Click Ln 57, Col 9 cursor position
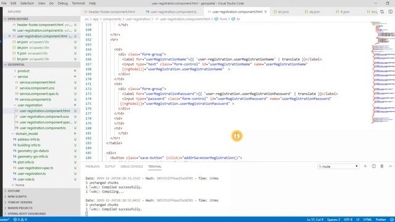The width and height of the screenshot is (395, 222). 315,220
